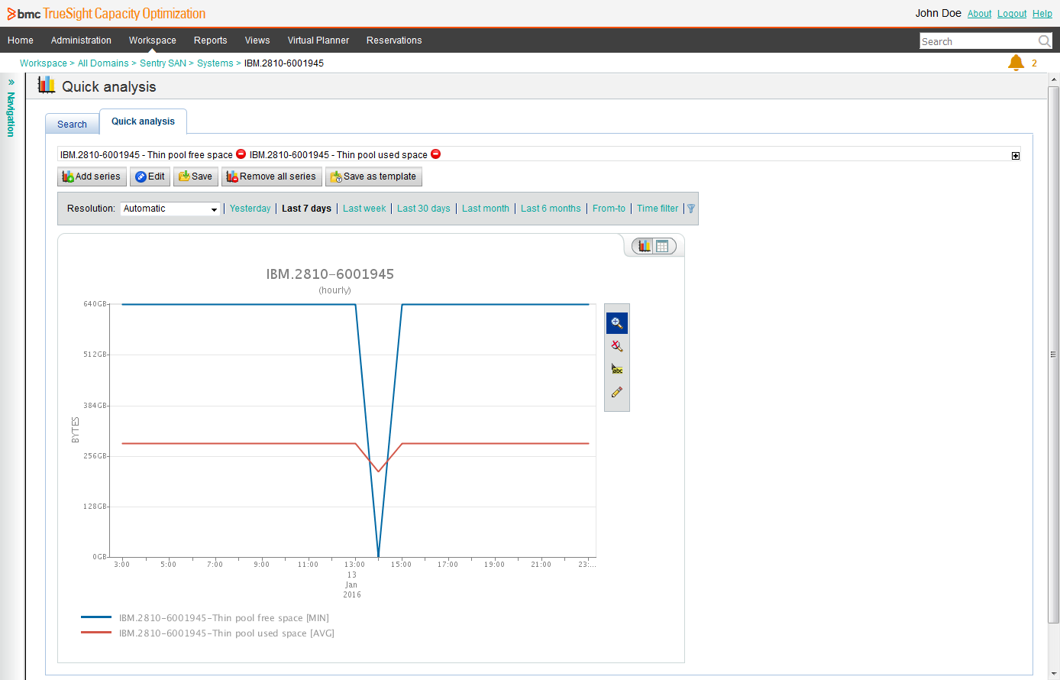Screen dimensions: 1060x680
Task: Click the About link
Action: tap(979, 14)
